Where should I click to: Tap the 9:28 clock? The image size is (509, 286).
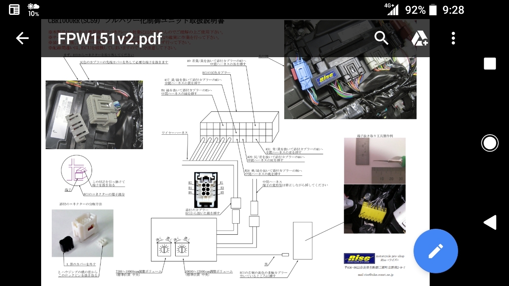[x=453, y=9]
